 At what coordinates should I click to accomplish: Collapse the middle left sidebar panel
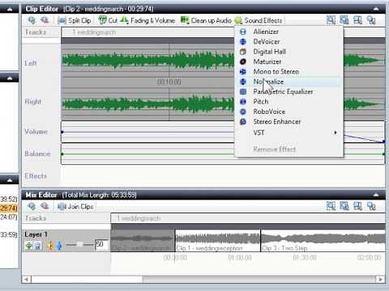pyautogui.click(x=10, y=78)
